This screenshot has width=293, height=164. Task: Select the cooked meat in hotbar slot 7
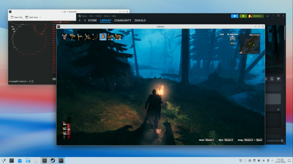point(111,37)
